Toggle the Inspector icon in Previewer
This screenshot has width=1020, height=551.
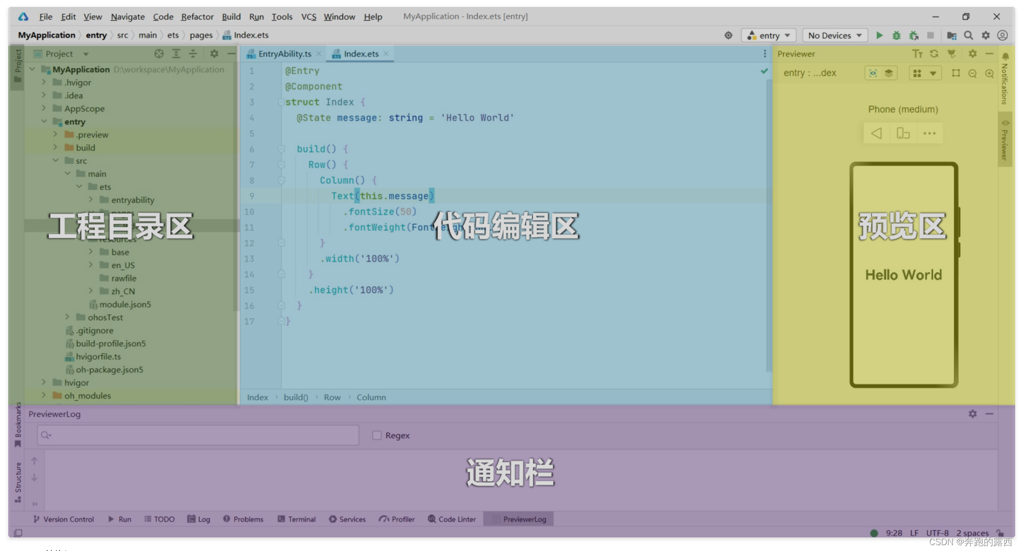click(873, 73)
